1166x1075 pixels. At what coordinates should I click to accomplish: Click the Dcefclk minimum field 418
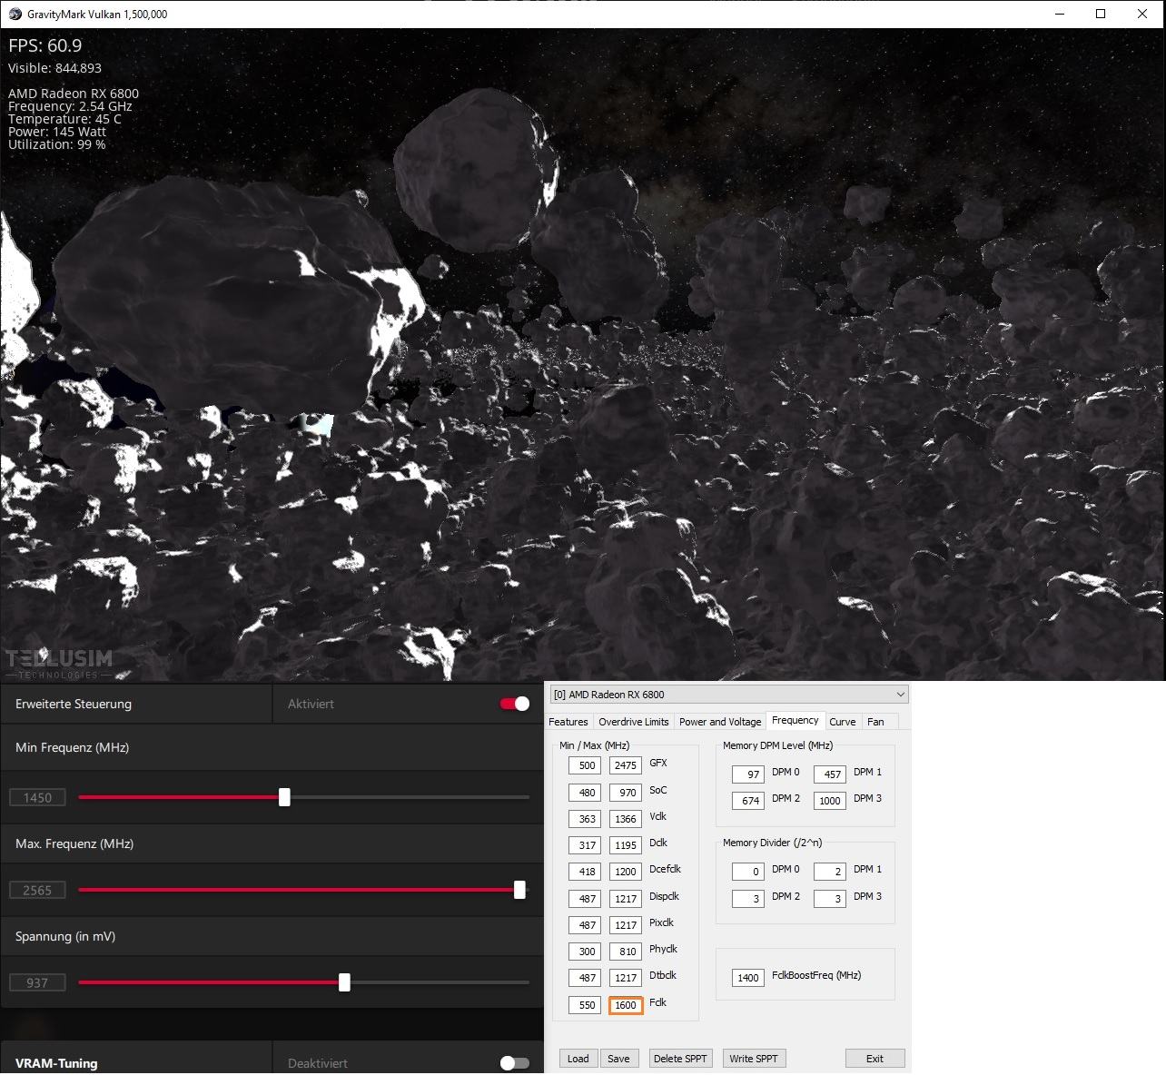(x=585, y=872)
